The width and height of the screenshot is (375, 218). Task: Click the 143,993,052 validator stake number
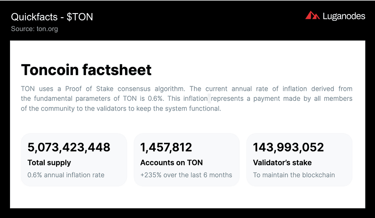pos(288,147)
